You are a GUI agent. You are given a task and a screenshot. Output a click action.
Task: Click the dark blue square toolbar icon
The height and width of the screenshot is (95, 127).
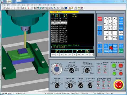[66, 8]
